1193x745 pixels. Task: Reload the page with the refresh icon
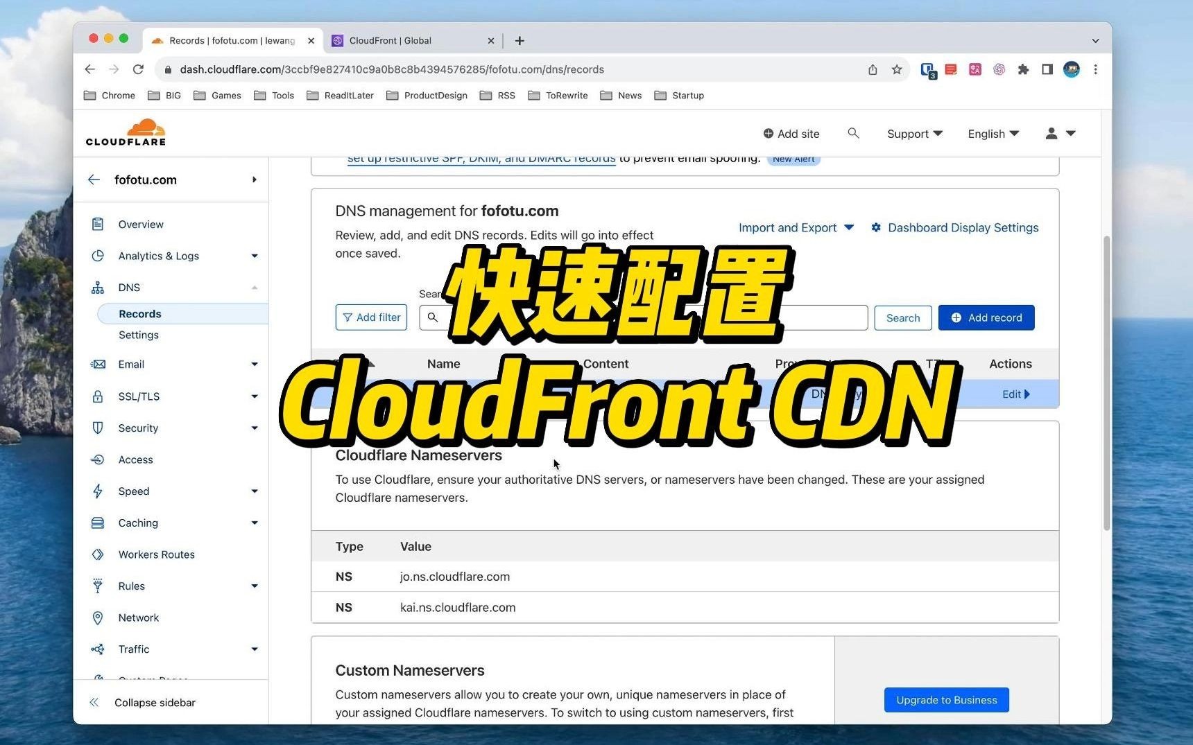pos(138,69)
